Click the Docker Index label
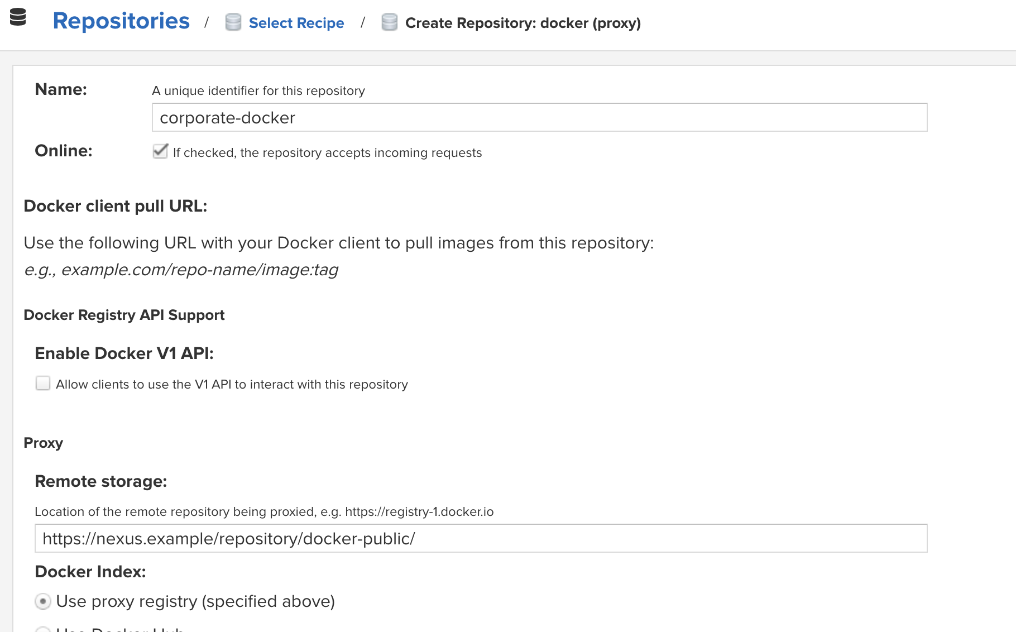This screenshot has height=632, width=1016. point(90,571)
